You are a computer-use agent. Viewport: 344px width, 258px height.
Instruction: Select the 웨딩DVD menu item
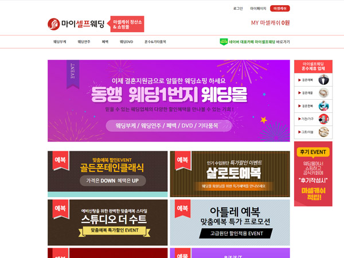126,42
